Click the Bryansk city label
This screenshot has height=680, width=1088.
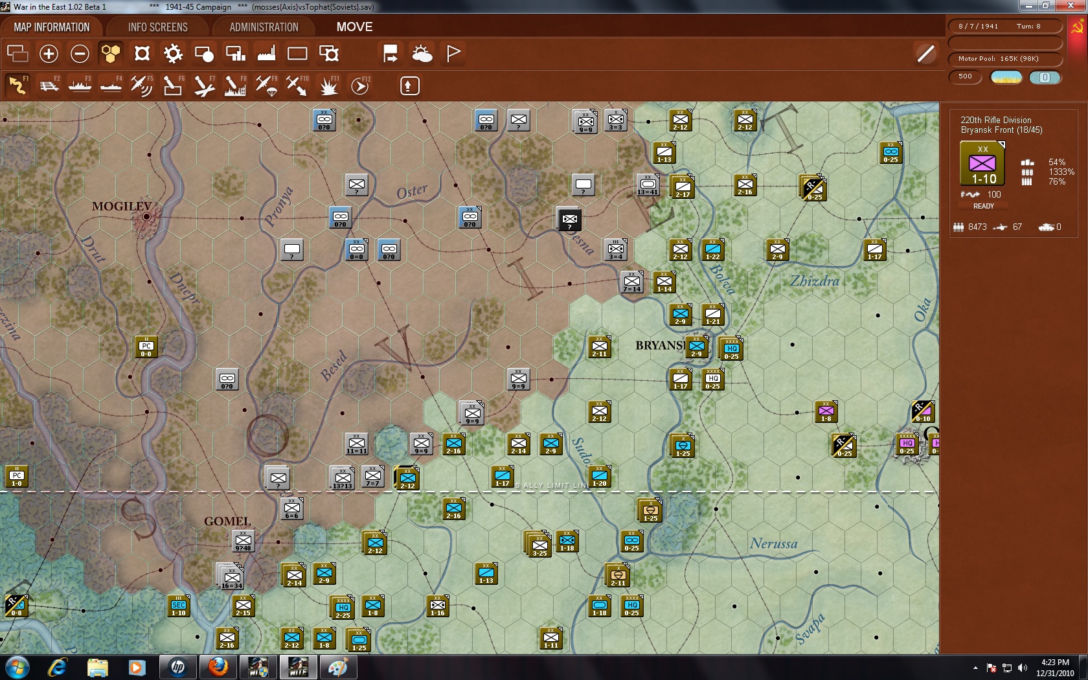[x=662, y=345]
